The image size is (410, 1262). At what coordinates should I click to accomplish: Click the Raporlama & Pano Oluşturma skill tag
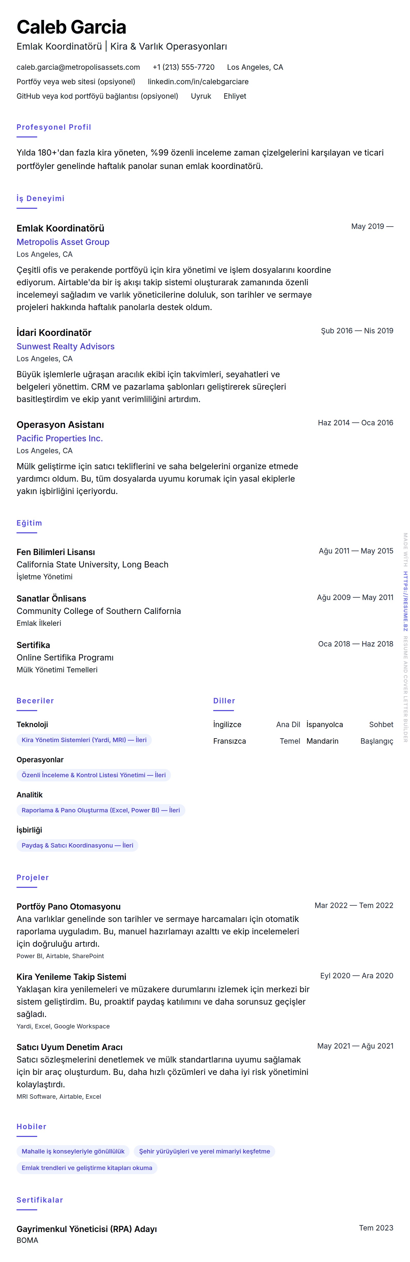click(101, 810)
